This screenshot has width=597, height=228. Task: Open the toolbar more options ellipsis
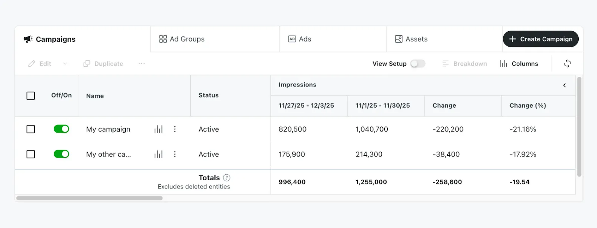(141, 64)
